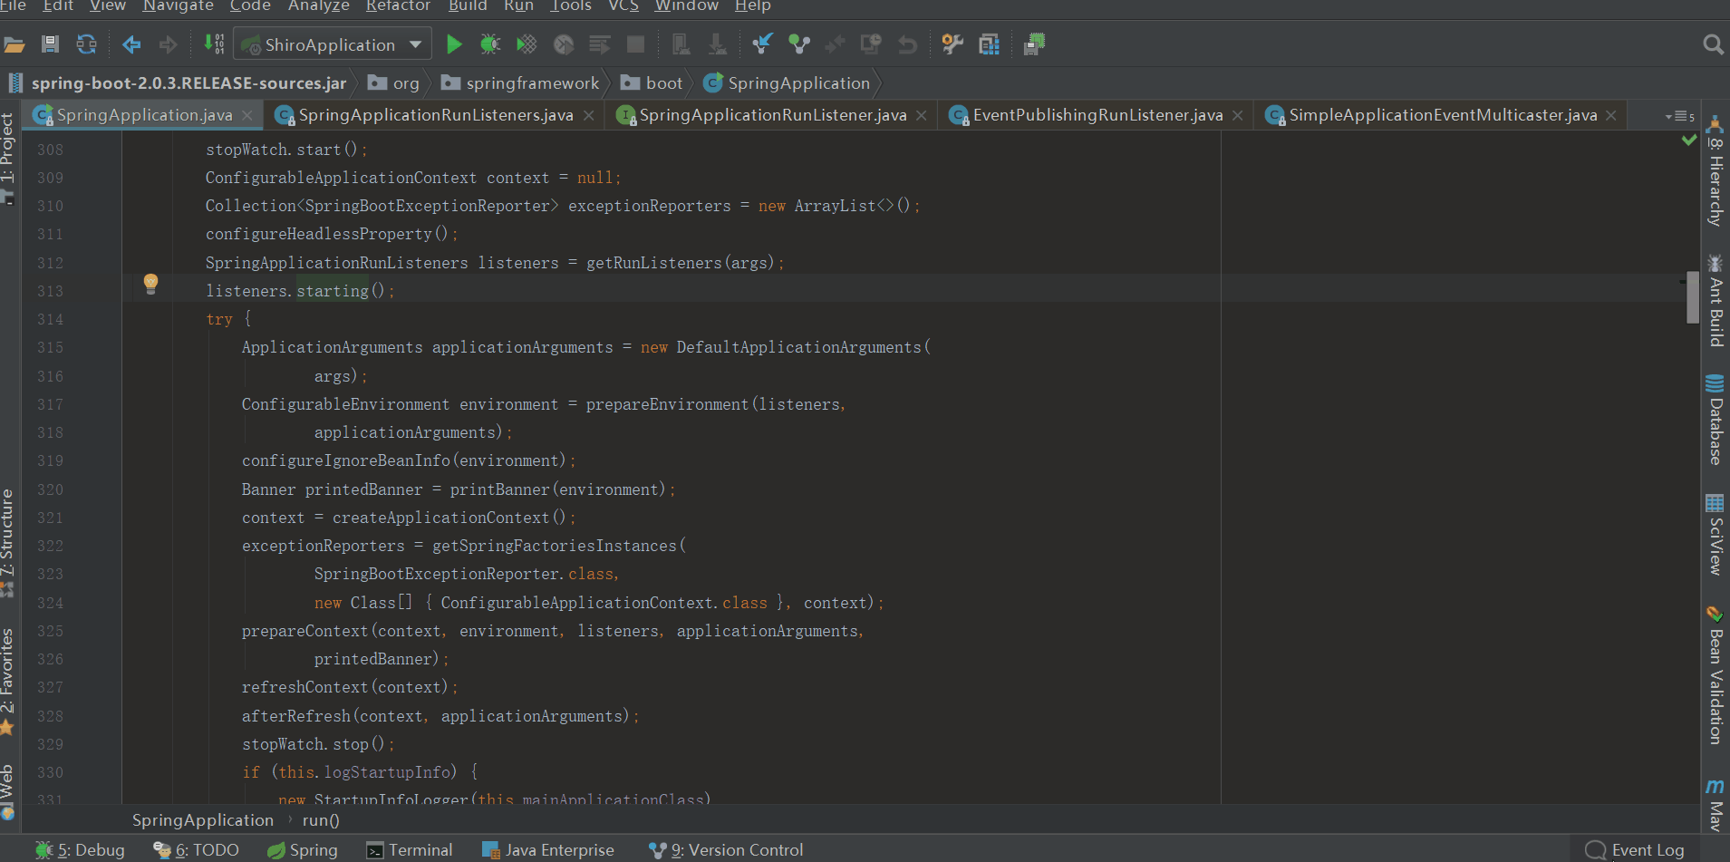The width and height of the screenshot is (1730, 862).
Task: Click the run() breadcrumb link
Action: click(321, 820)
